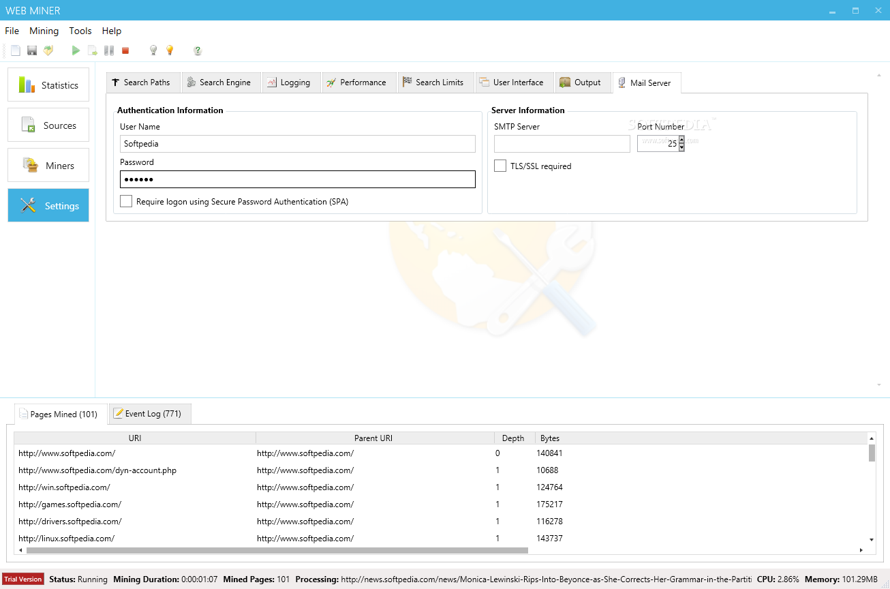Viewport: 890px width, 589px height.
Task: Sort by the Parent URI column header
Action: point(373,438)
